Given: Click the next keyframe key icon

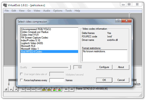Looking at the screenshot, I should pyautogui.click(x=49, y=89).
